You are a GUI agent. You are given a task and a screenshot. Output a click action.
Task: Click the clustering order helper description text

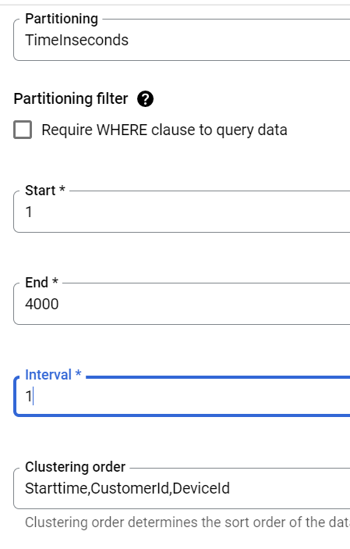[x=187, y=522]
